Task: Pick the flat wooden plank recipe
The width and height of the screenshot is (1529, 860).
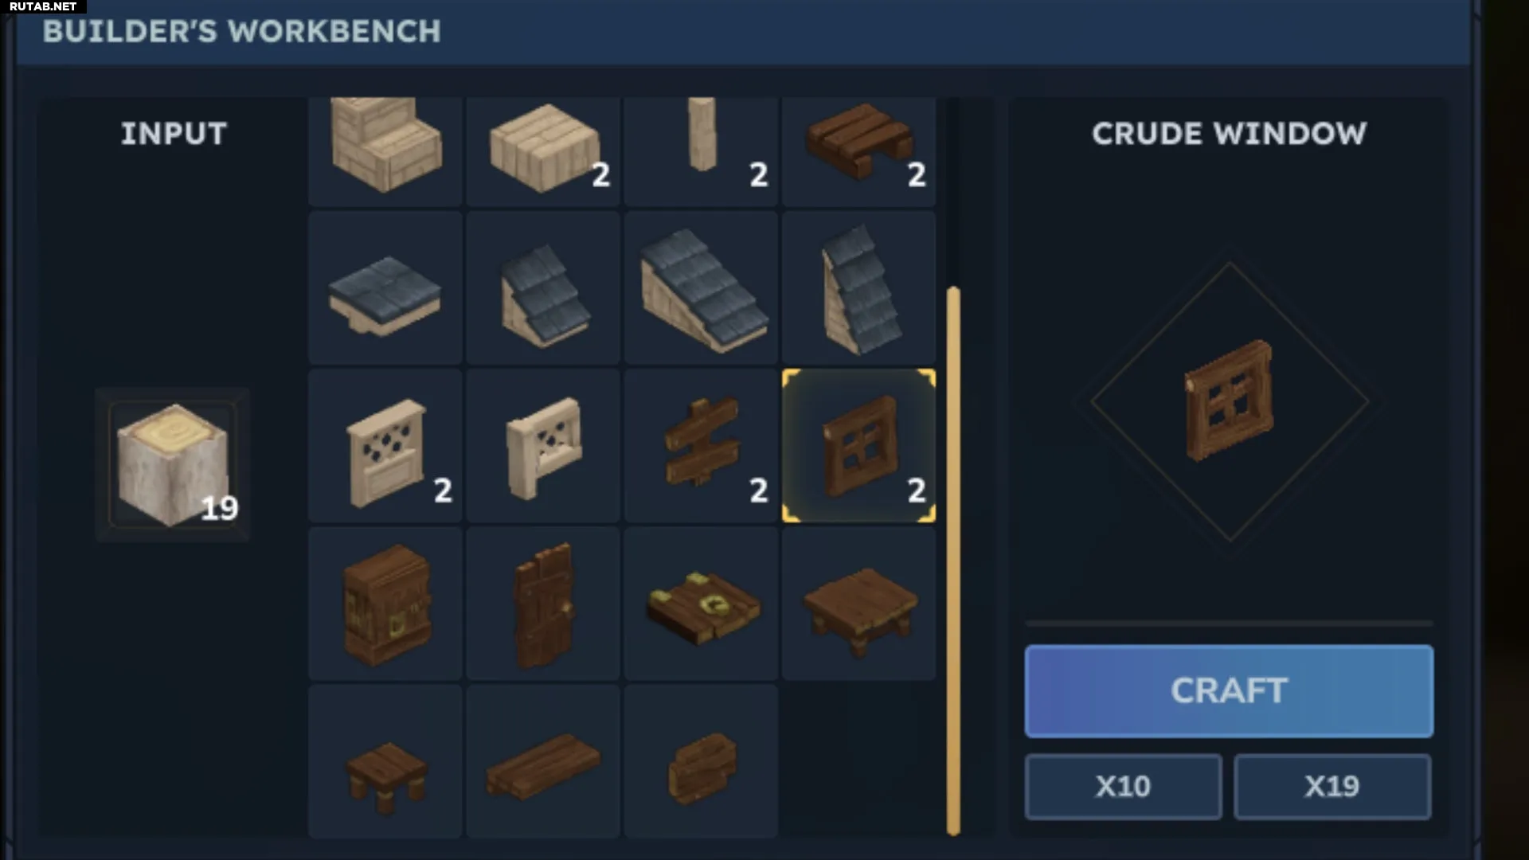Action: click(543, 761)
